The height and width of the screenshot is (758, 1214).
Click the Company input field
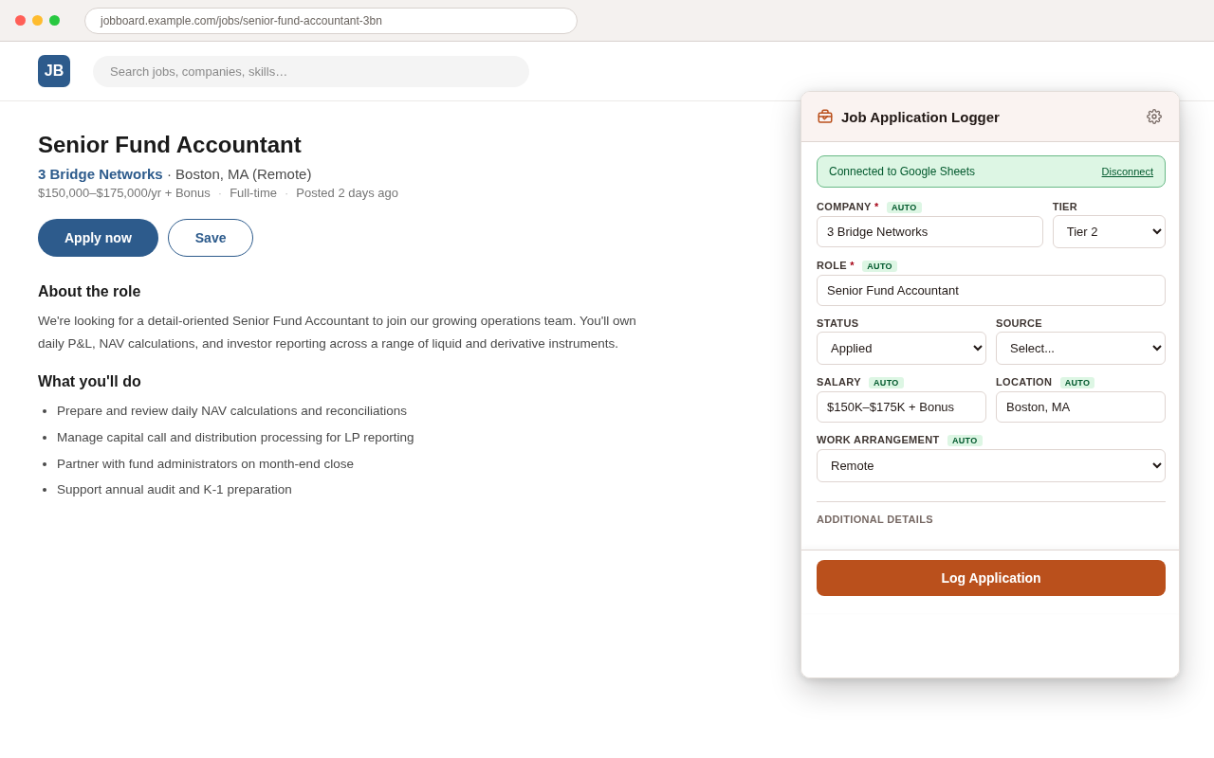(x=929, y=232)
